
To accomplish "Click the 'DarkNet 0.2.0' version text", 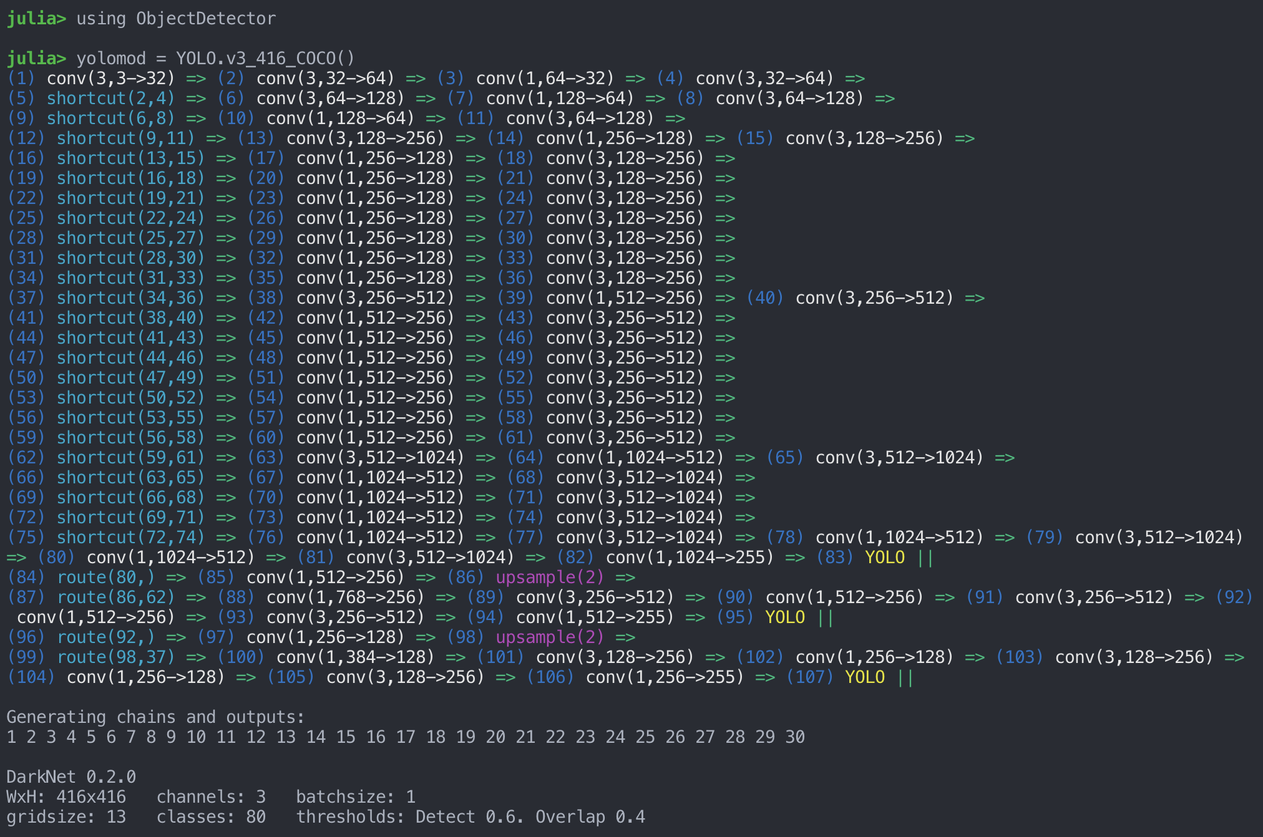I will 71,777.
